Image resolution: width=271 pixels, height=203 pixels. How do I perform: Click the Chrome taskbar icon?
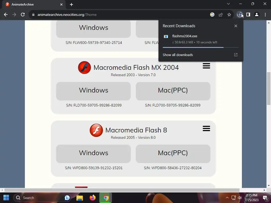pos(106,198)
